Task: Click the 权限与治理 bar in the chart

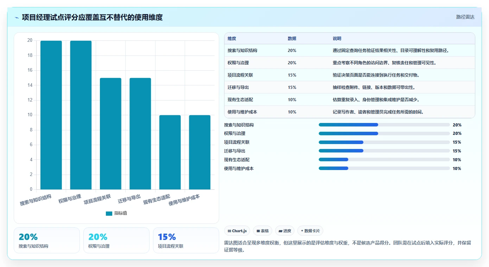Action: [x=81, y=115]
